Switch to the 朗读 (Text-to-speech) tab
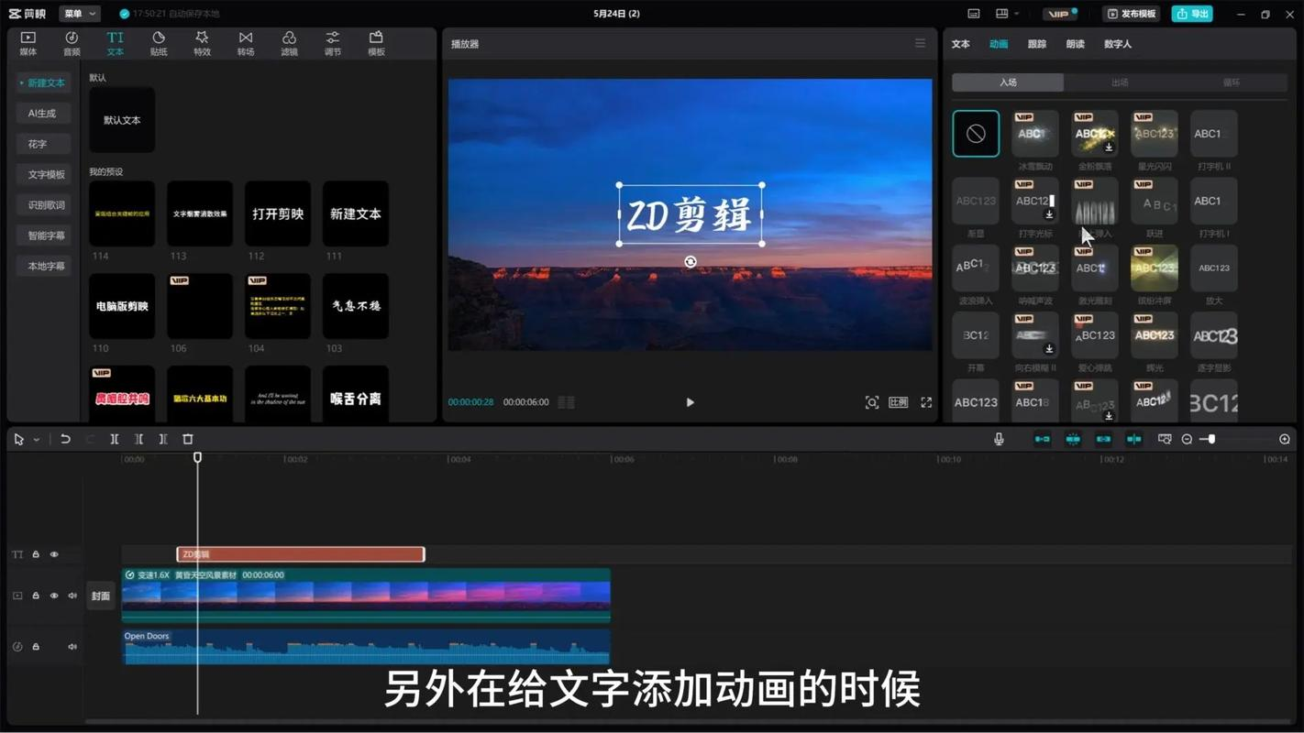Viewport: 1304px width, 733px height. (x=1073, y=43)
